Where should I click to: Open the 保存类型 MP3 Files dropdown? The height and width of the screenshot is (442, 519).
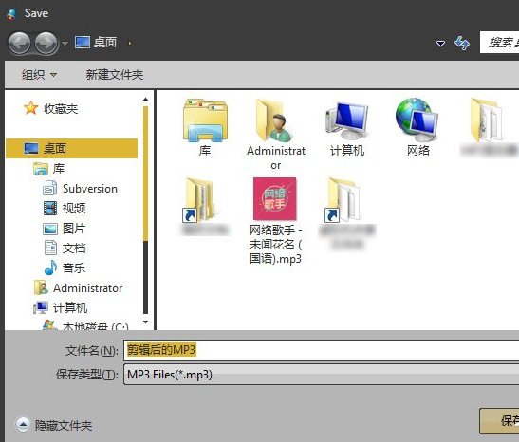(x=321, y=375)
